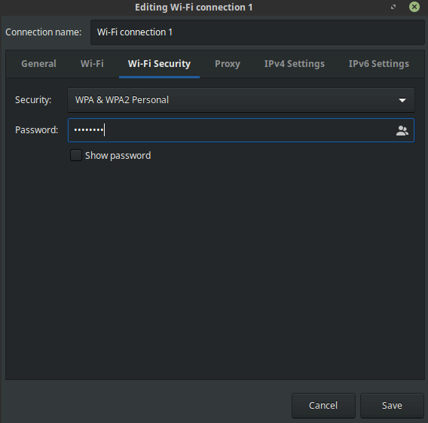Save the Wi-Fi connection settings
The width and height of the screenshot is (428, 423).
(x=392, y=406)
